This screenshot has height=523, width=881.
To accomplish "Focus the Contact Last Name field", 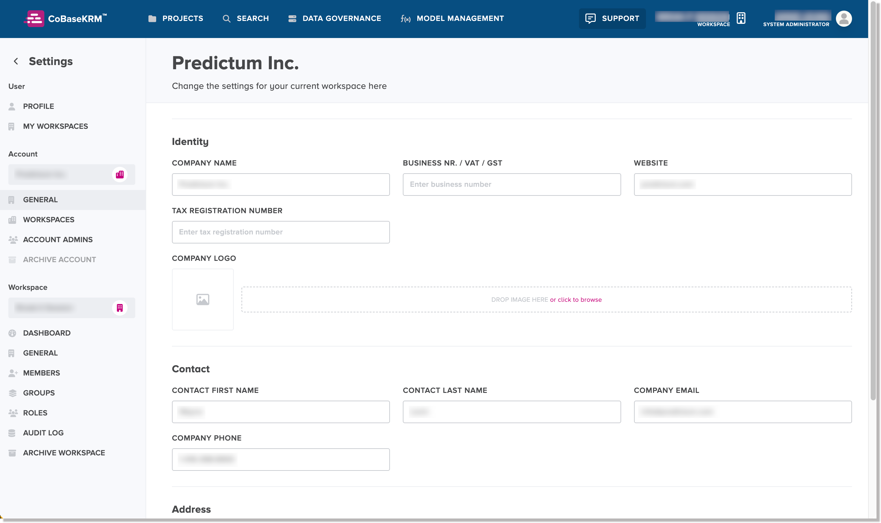I will [x=512, y=412].
